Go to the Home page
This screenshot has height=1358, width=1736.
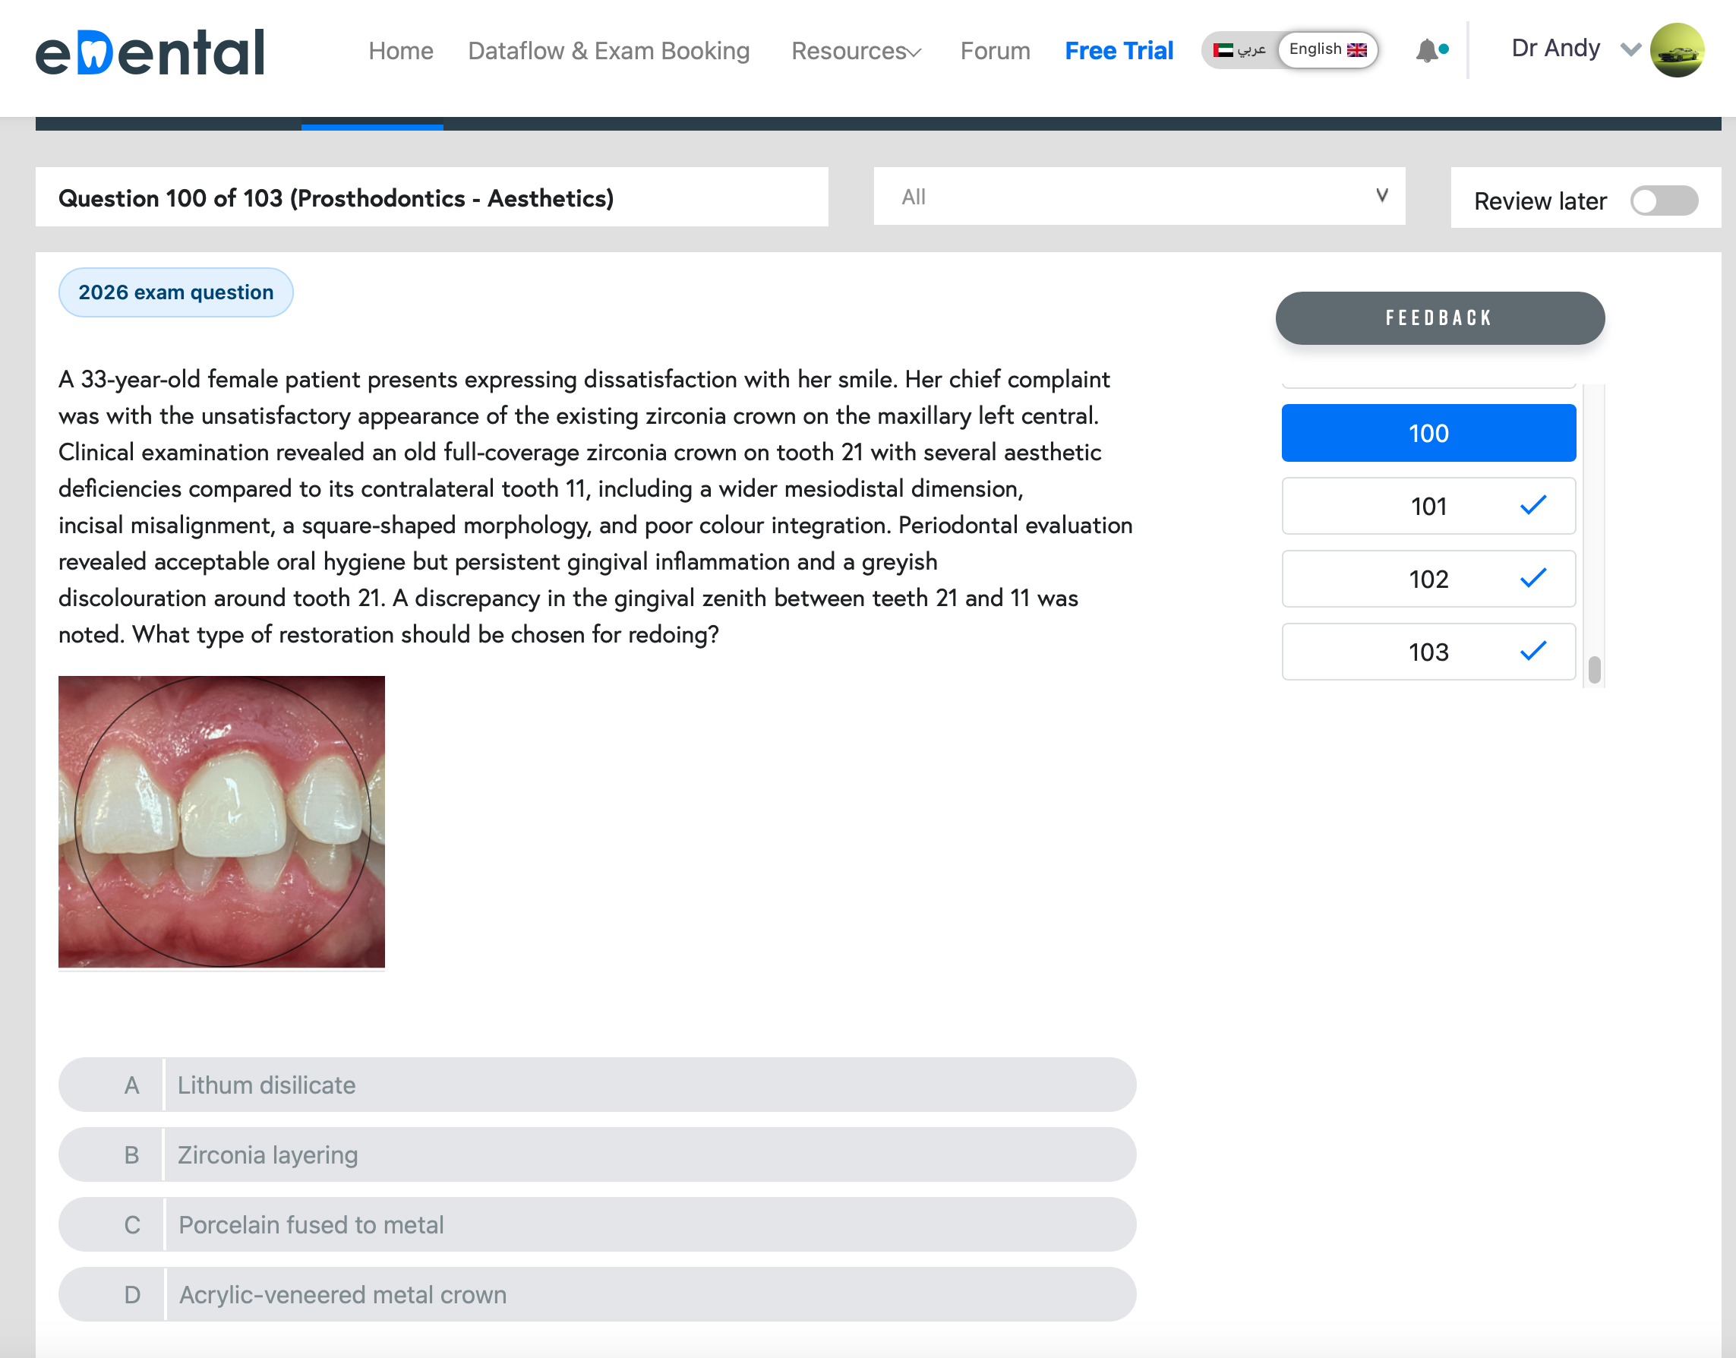401,51
